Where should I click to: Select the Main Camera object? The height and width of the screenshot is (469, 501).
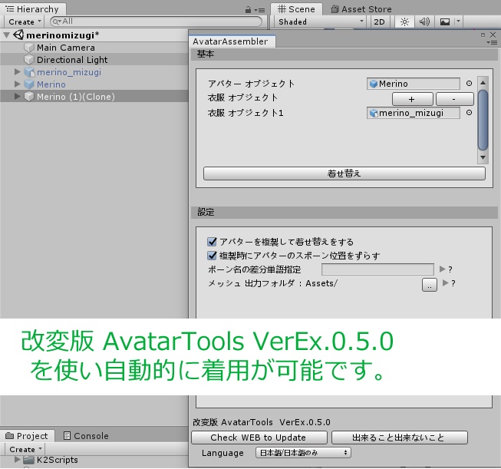coord(65,48)
